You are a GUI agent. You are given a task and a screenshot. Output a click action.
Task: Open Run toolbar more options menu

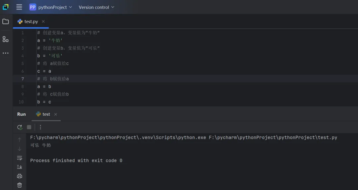40,127
